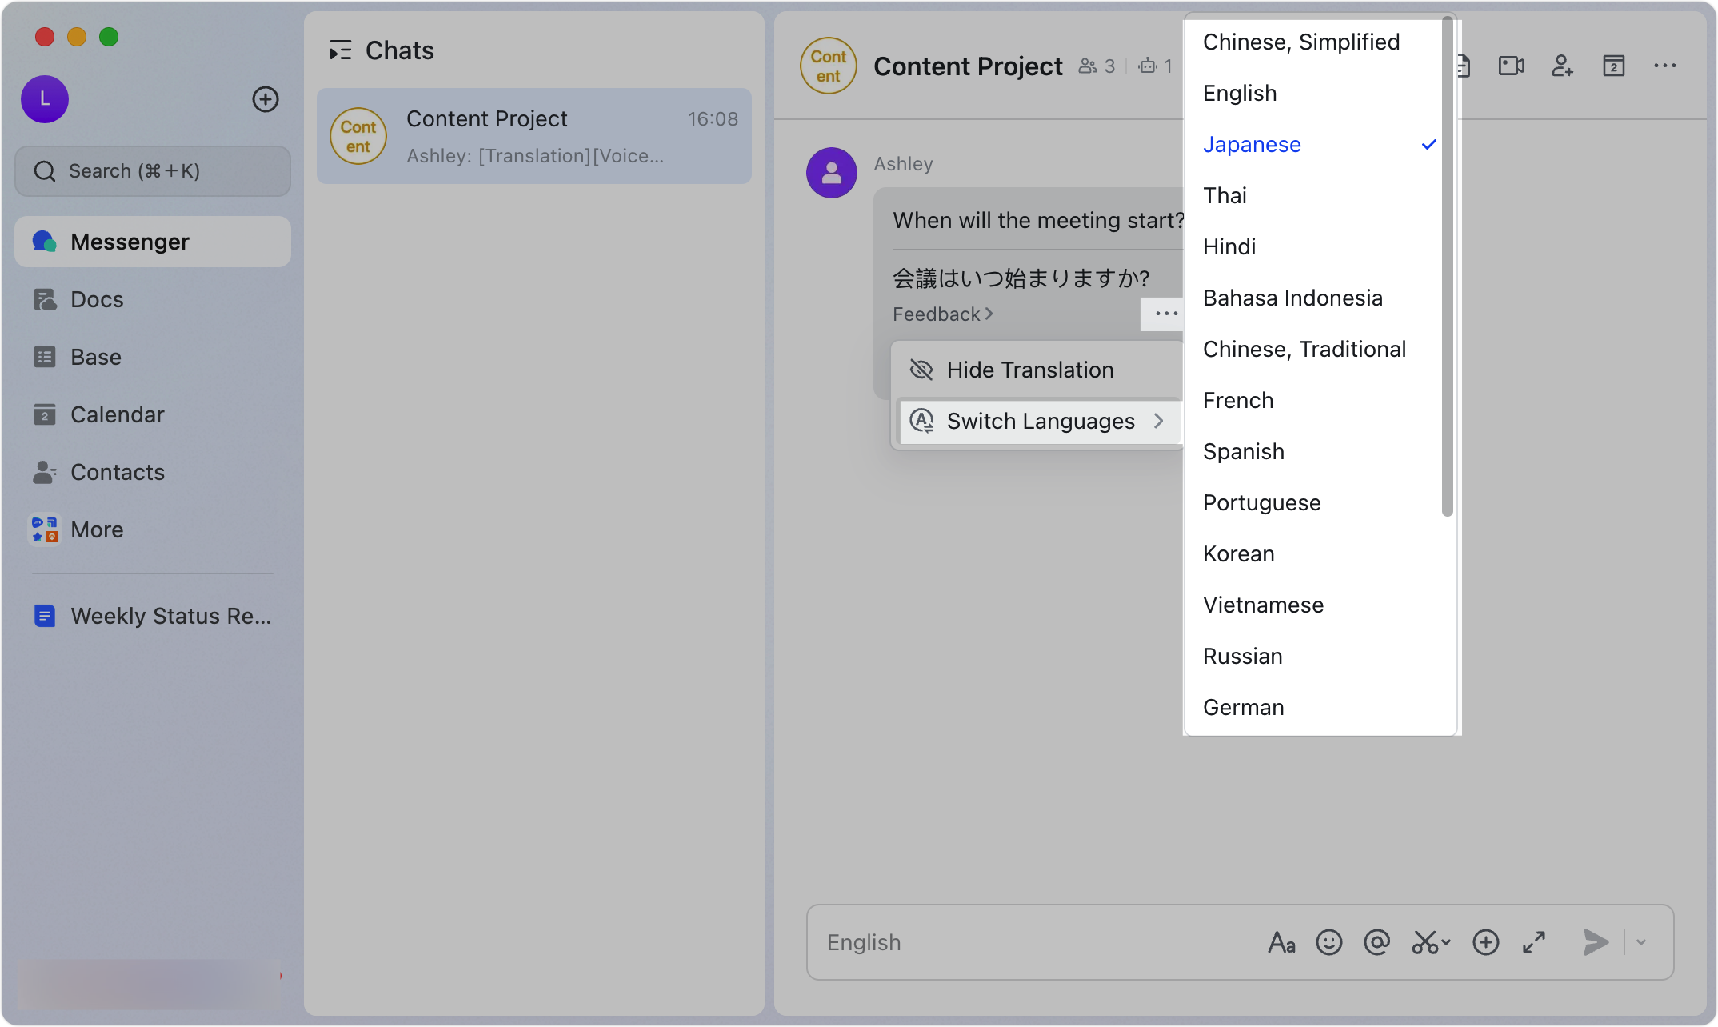Open text formatting Aa in composer
The width and height of the screenshot is (1718, 1027).
(1281, 942)
